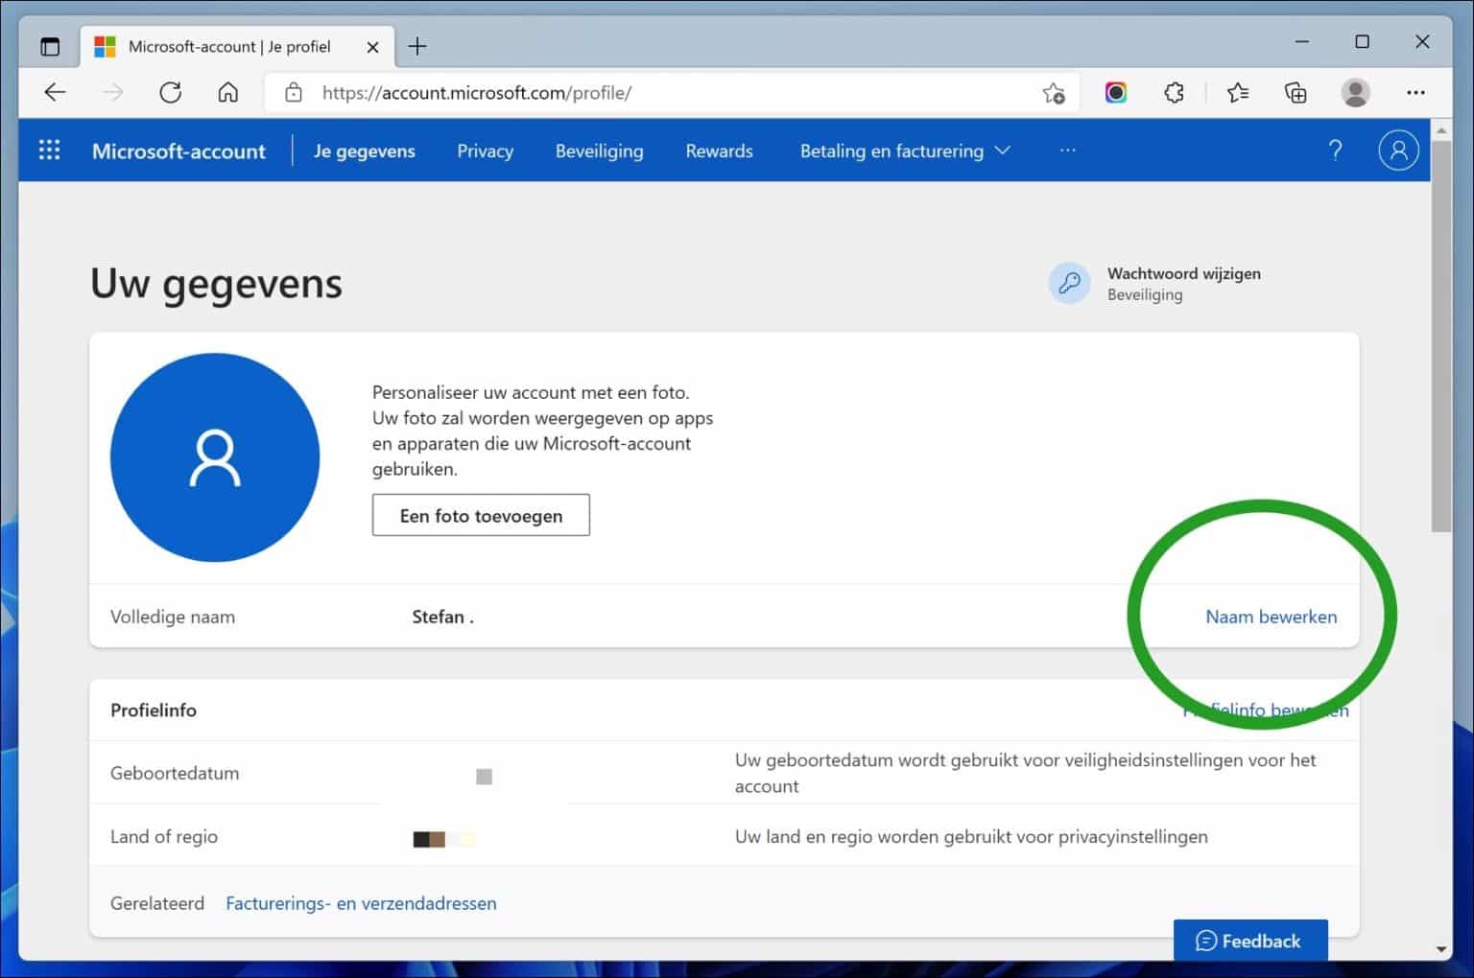Click the scrollbar down arrow
Screen dimensions: 1474x978
pyautogui.click(x=1440, y=949)
